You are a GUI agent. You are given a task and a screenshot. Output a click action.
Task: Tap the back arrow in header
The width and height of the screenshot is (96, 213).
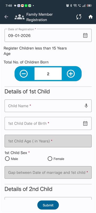[6, 17]
